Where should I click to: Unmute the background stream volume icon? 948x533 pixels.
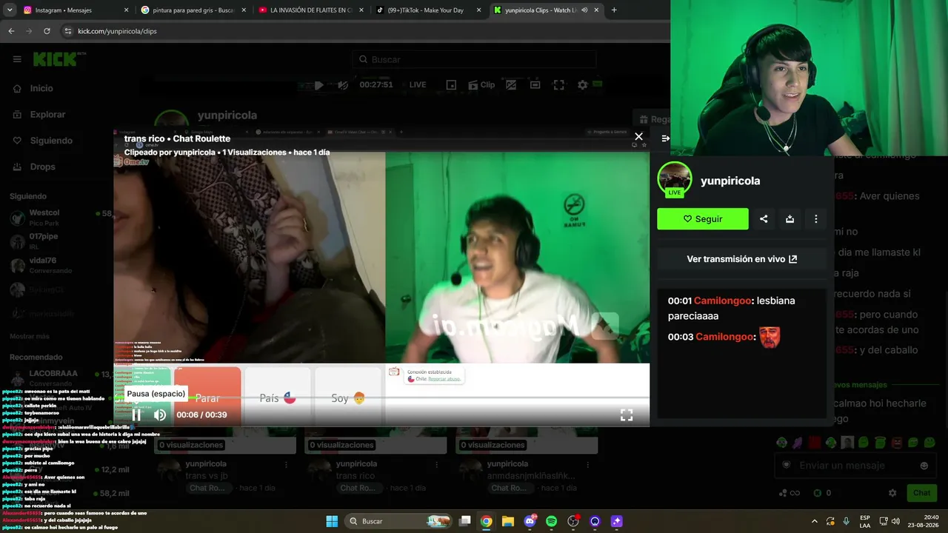tap(343, 85)
